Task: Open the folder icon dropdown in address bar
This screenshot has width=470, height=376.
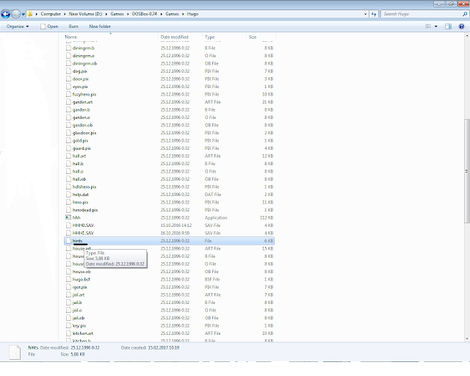Action: pos(29,14)
